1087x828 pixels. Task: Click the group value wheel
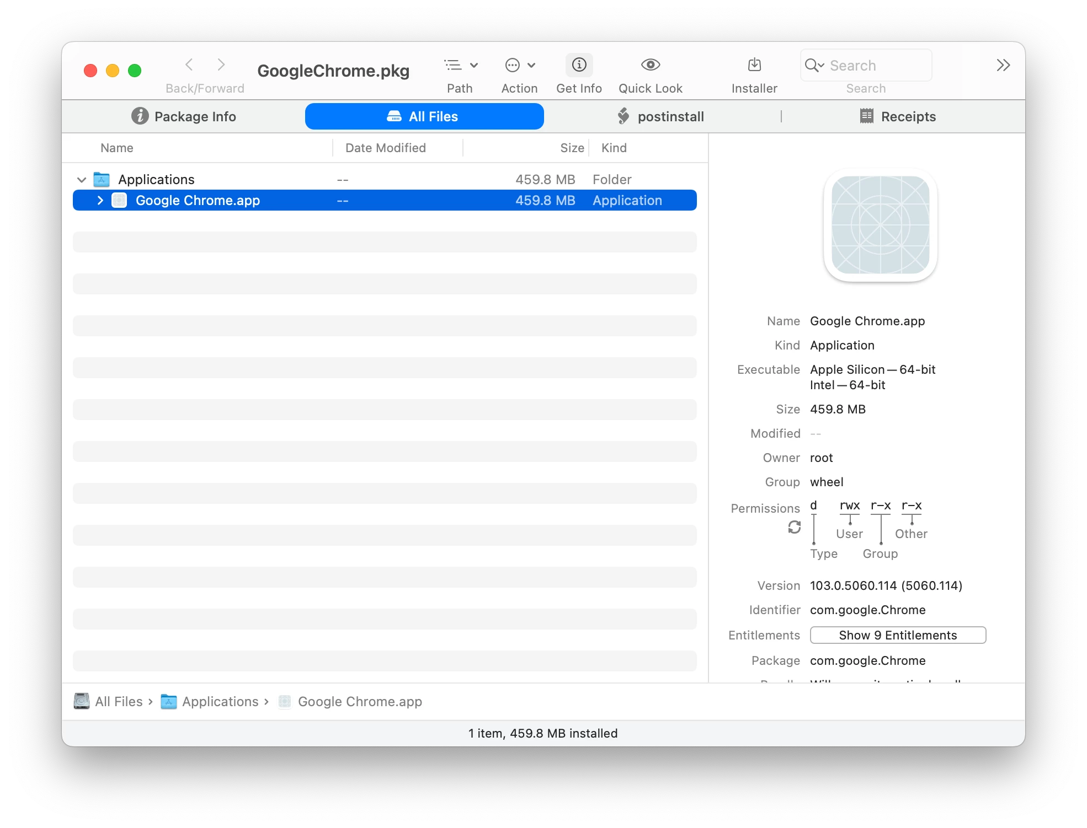click(x=827, y=482)
